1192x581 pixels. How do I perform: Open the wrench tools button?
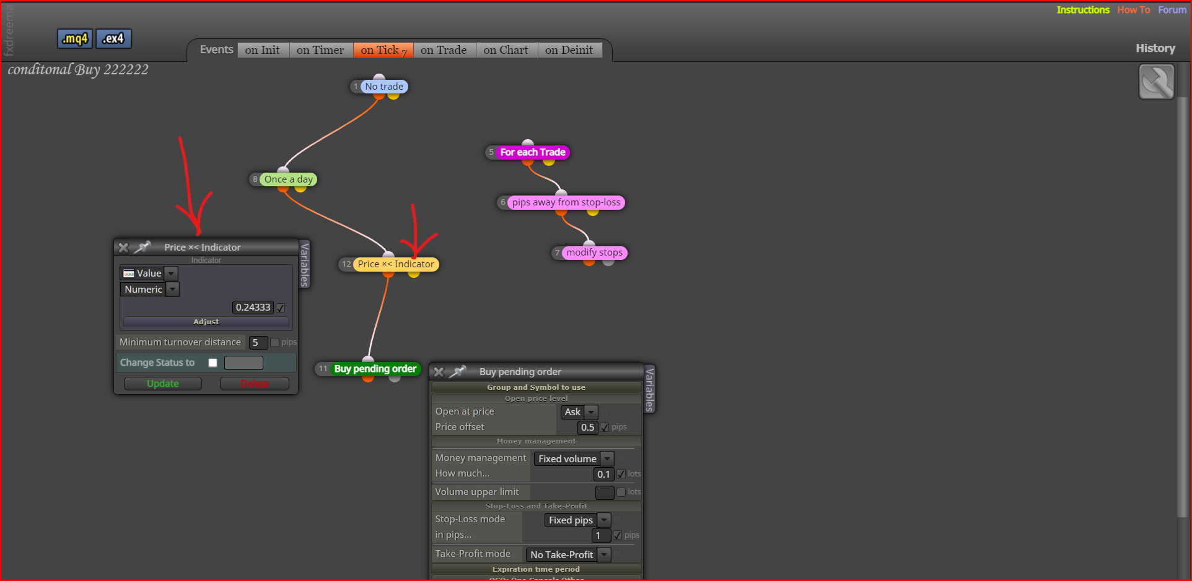(x=1156, y=82)
